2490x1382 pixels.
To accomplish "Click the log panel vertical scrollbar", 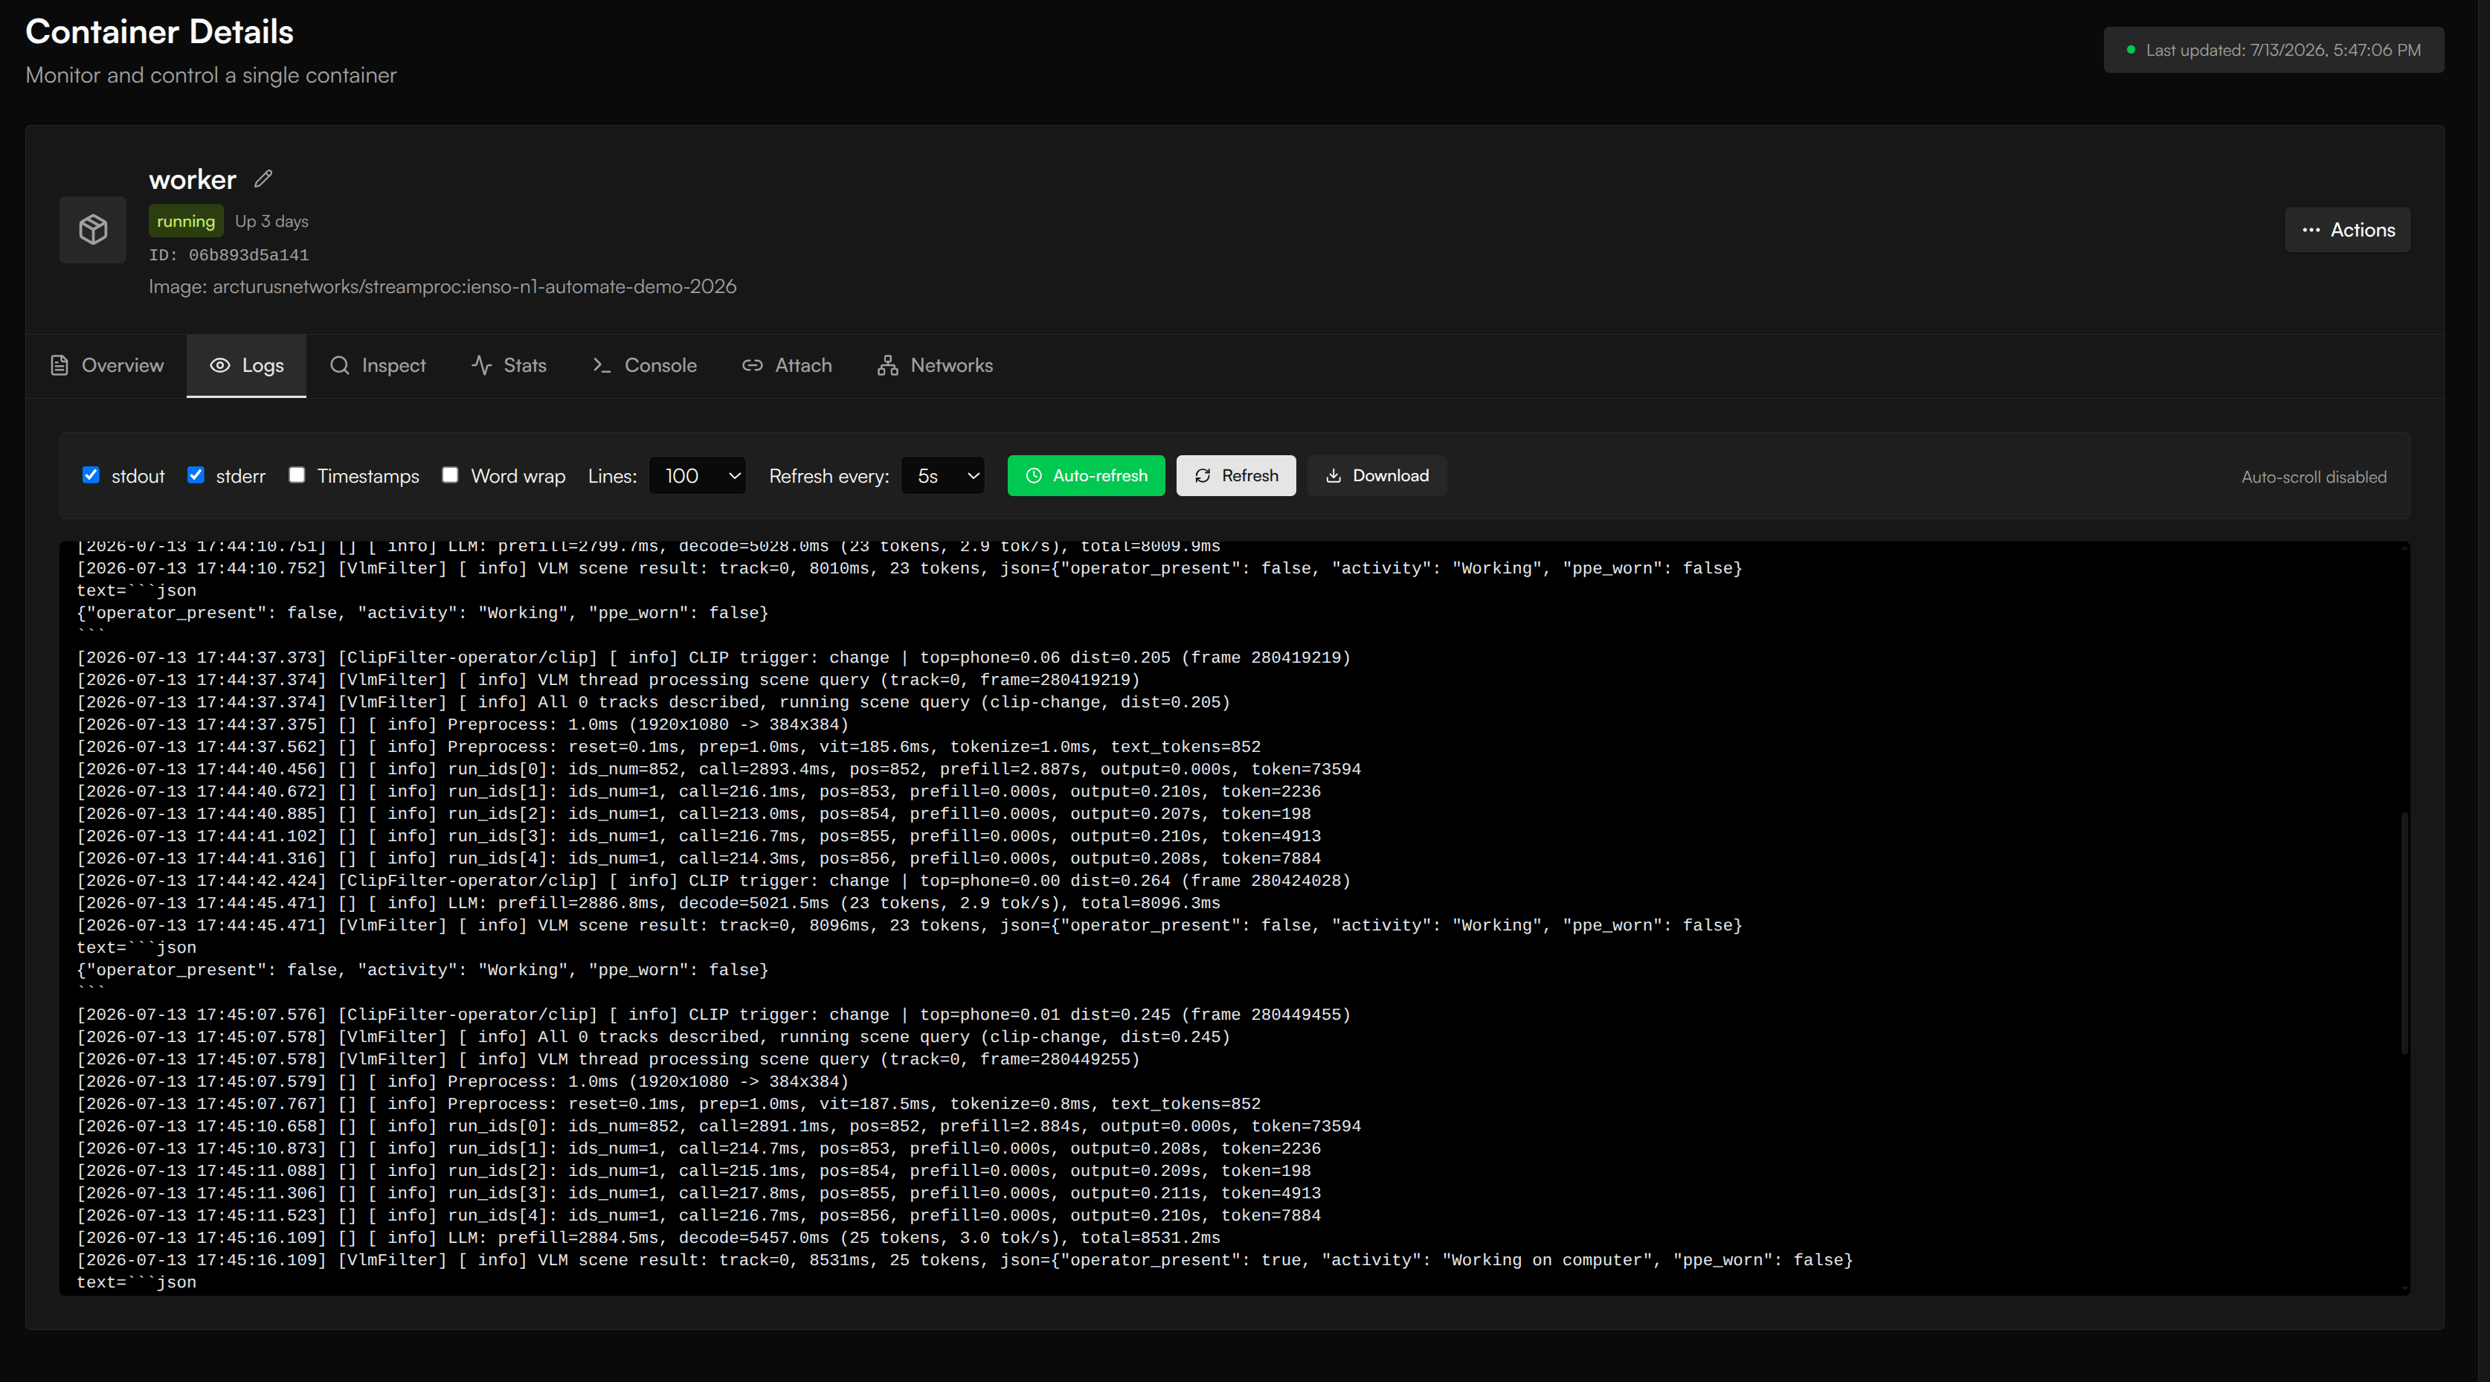I will (x=2404, y=933).
